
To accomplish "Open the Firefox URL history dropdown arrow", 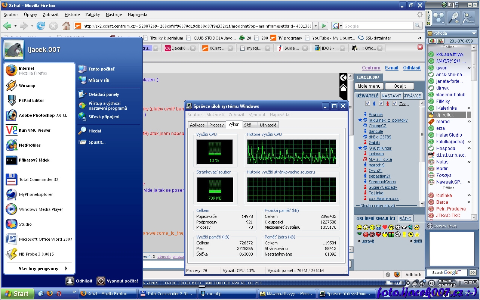I will pyautogui.click(x=315, y=26).
